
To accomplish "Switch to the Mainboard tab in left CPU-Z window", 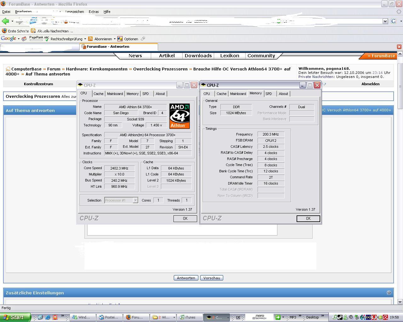I will pos(115,94).
